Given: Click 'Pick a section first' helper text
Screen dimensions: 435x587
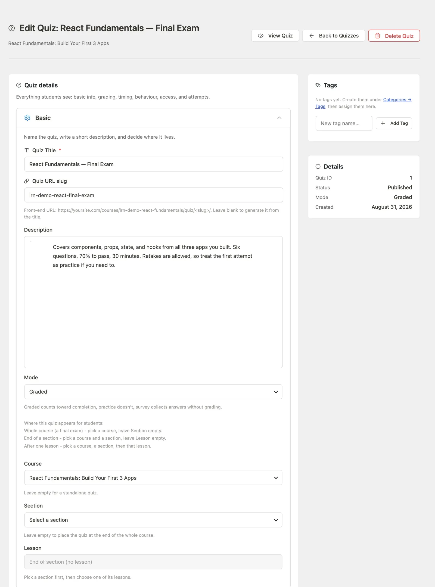Looking at the screenshot, I should pyautogui.click(x=78, y=577).
